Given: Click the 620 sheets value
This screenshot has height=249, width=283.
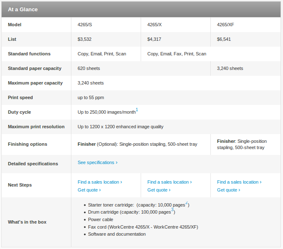Looking at the screenshot, I should 88,68.
